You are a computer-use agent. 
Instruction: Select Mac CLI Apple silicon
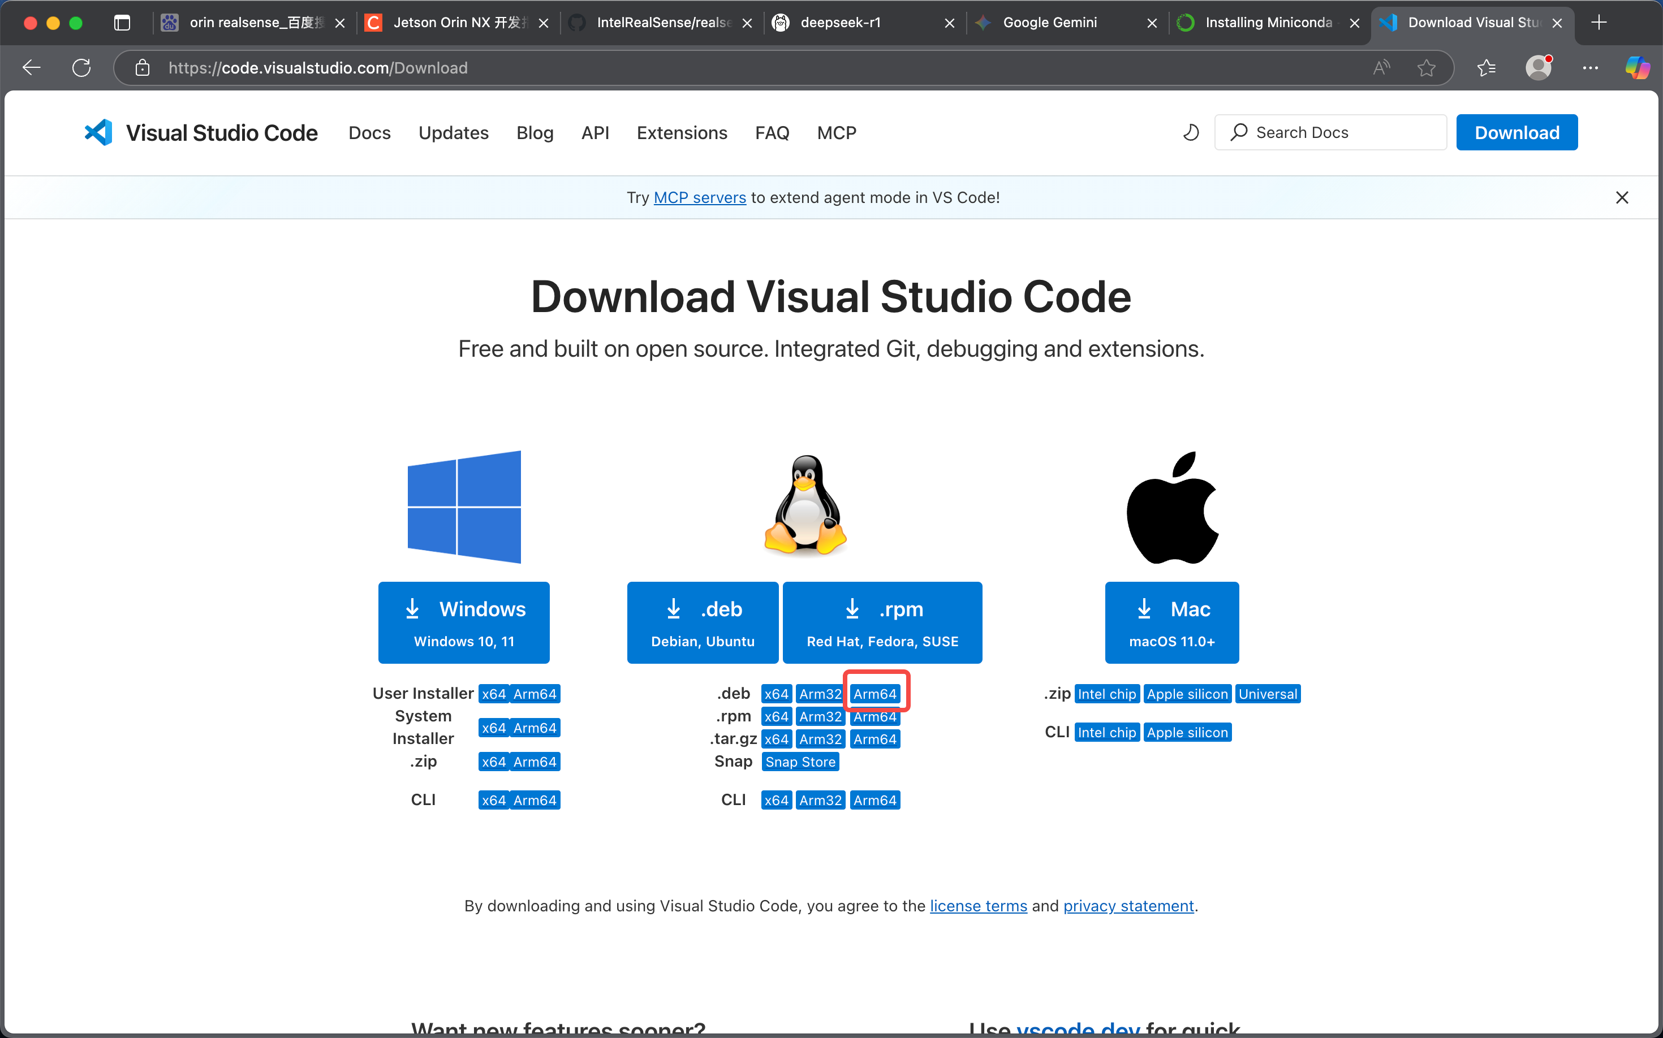click(1187, 733)
